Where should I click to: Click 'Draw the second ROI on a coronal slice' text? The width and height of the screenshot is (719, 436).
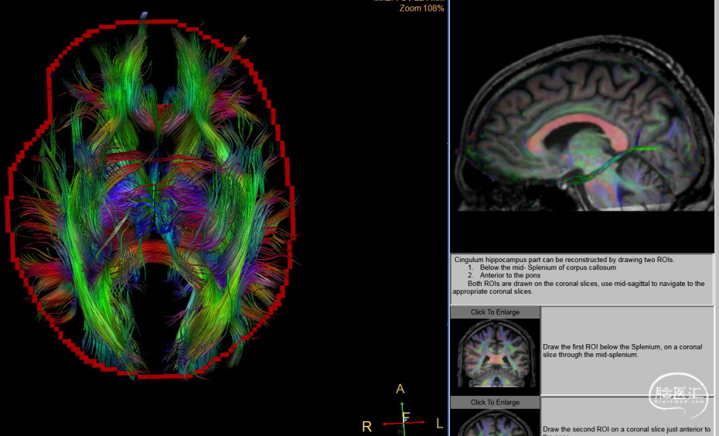point(626,431)
